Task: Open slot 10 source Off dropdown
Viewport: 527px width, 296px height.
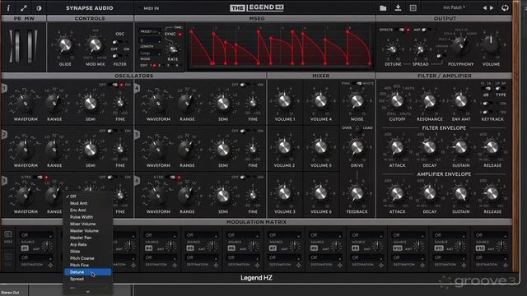Action: click(408, 235)
